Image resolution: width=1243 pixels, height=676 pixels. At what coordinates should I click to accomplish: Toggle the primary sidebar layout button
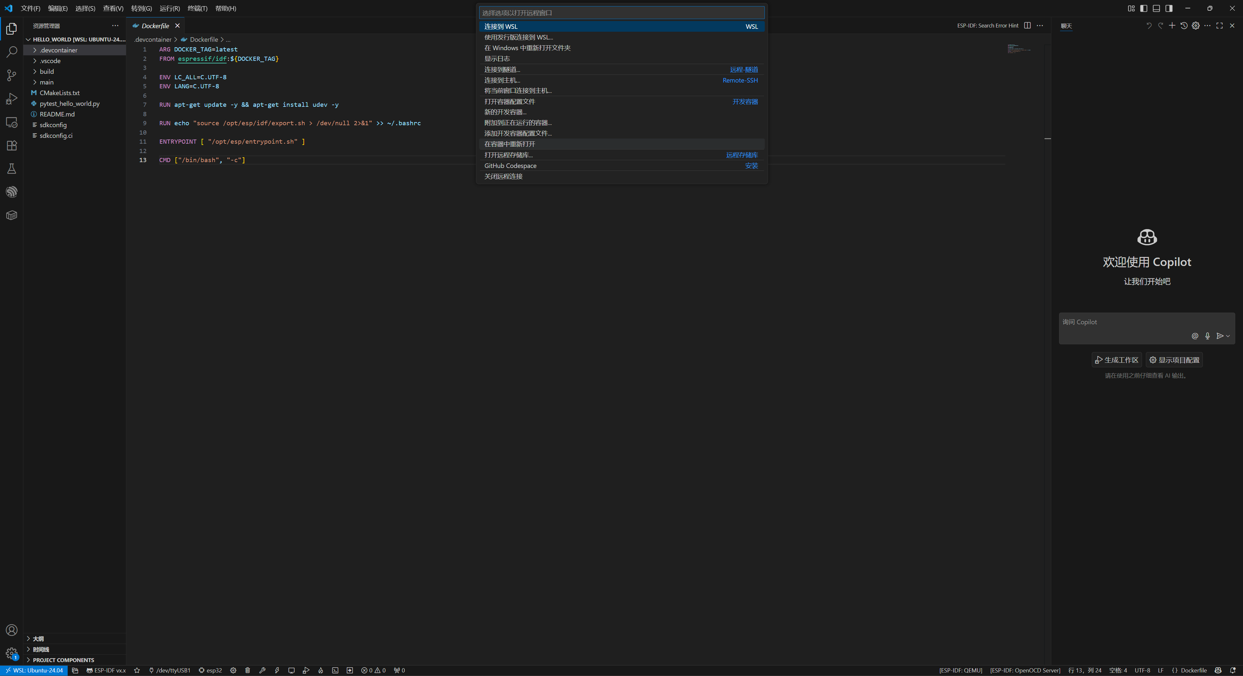click(1144, 8)
